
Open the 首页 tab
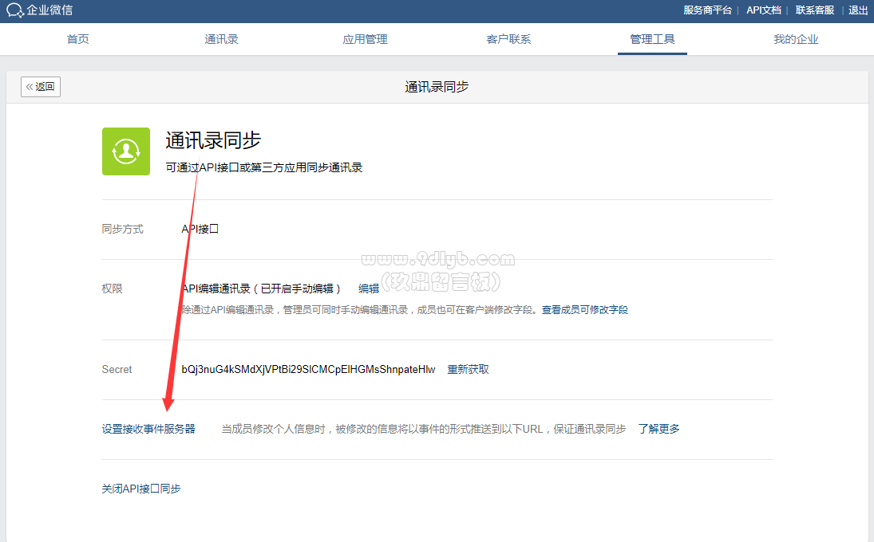(x=77, y=39)
